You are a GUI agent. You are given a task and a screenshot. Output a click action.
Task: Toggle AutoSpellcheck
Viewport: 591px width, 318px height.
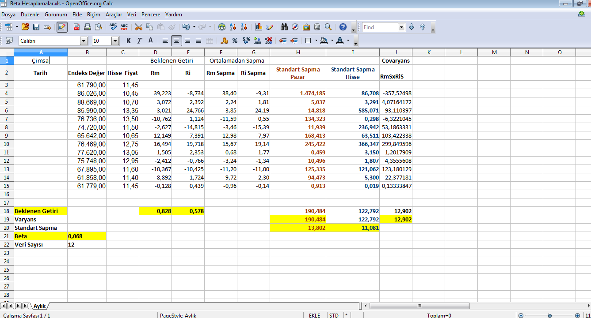click(x=124, y=27)
